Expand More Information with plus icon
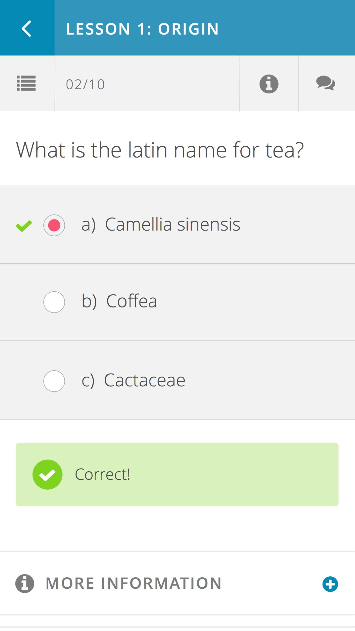 click(330, 584)
